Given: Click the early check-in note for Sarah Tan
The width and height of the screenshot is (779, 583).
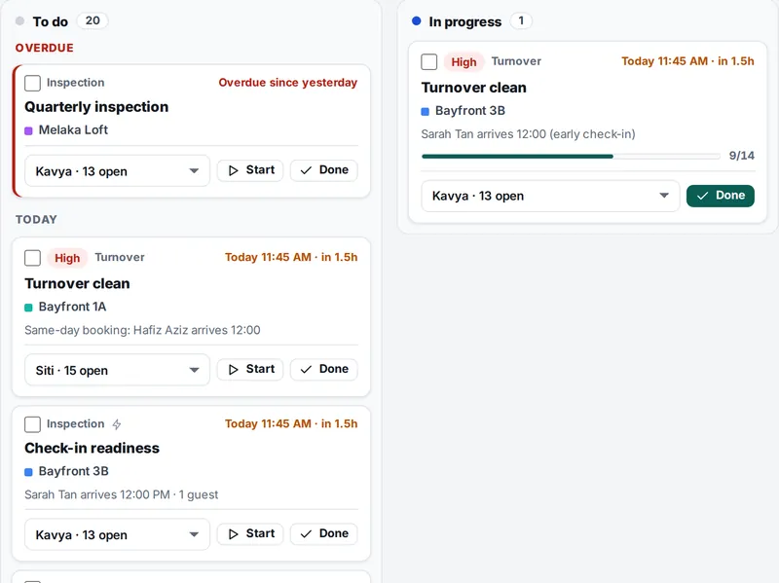Looking at the screenshot, I should 528,134.
